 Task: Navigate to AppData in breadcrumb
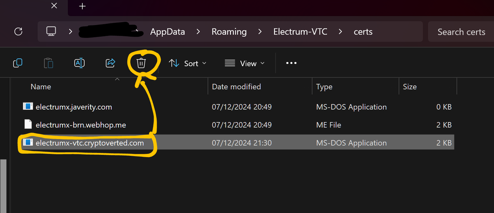point(167,32)
